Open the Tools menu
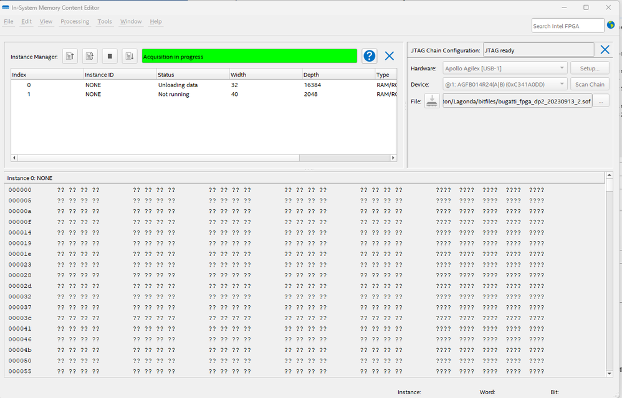Screen dimensions: 622x398 tap(105, 21)
